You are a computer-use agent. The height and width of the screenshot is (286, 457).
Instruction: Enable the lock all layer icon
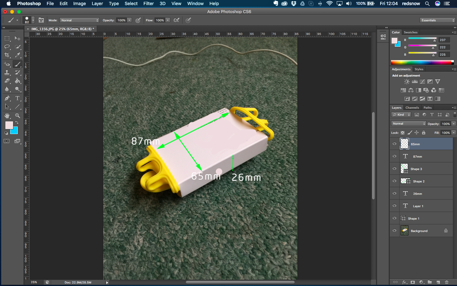coord(423,133)
